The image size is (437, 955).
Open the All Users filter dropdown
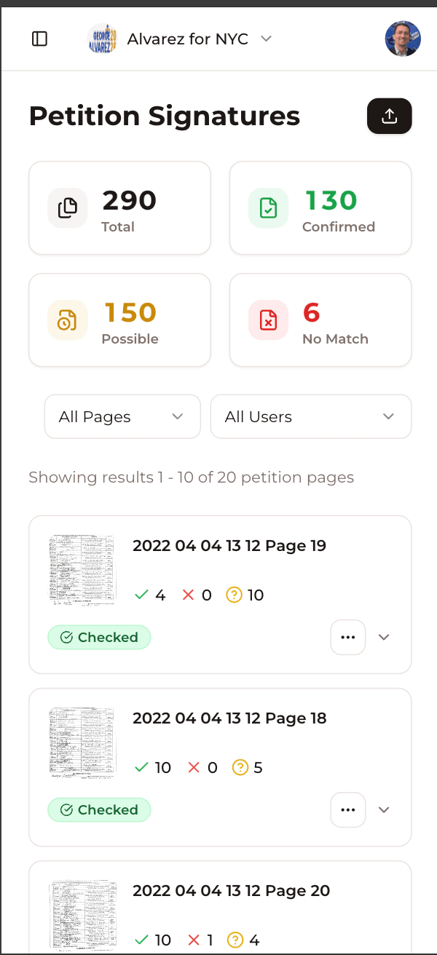pos(311,416)
